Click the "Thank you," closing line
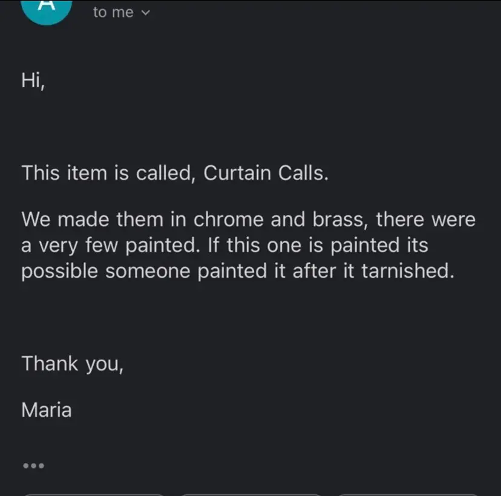501x496 pixels. (73, 364)
